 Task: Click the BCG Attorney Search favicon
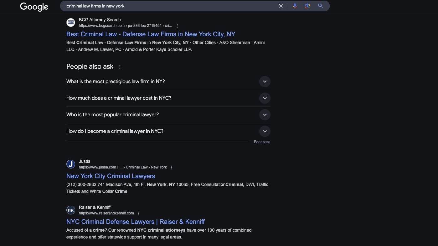(x=71, y=23)
